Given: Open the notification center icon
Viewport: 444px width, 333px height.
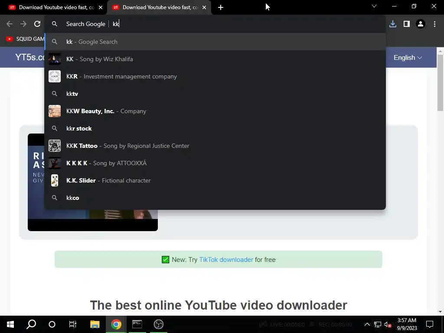Looking at the screenshot, I should 430,324.
